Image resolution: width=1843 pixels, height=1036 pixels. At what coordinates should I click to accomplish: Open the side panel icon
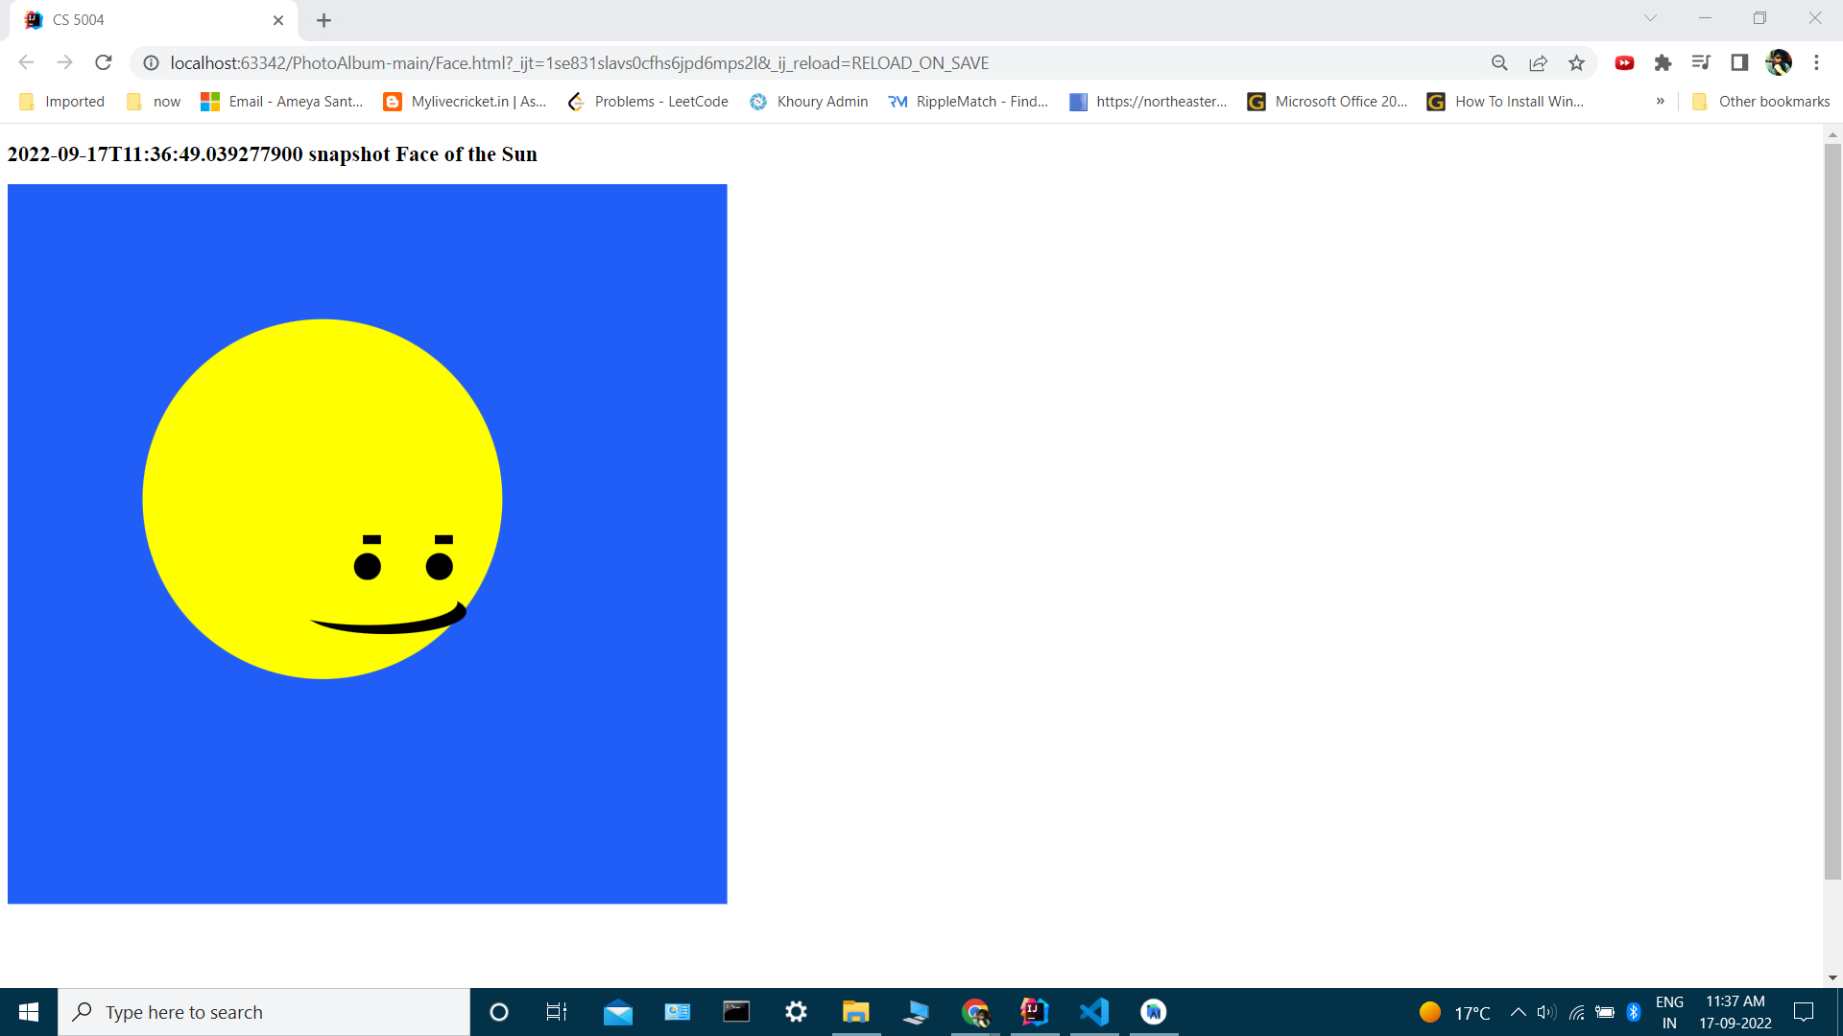point(1740,62)
